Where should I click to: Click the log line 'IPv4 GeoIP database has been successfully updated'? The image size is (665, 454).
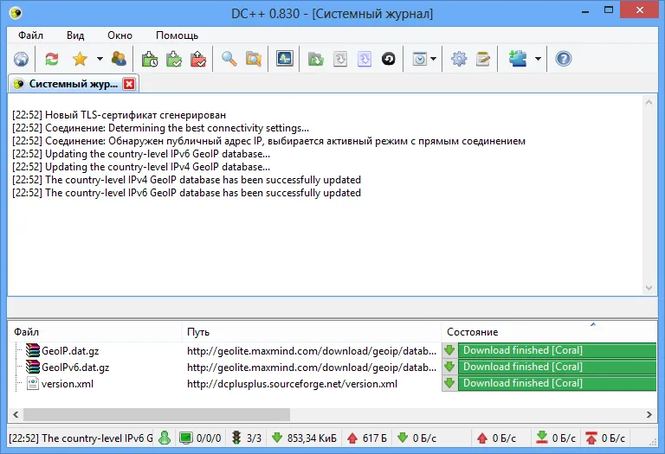click(187, 180)
